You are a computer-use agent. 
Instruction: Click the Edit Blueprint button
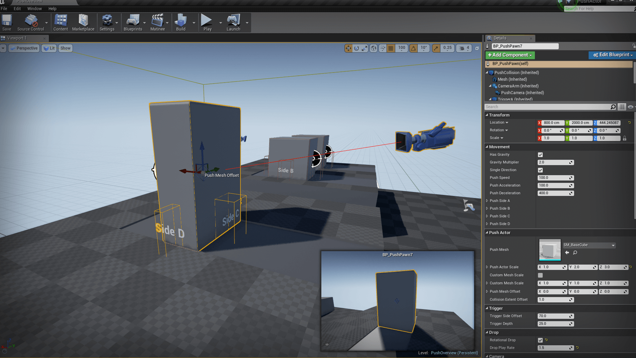[611, 55]
